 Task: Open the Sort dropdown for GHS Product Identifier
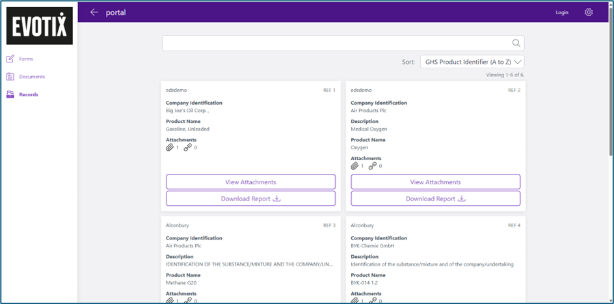coord(472,62)
